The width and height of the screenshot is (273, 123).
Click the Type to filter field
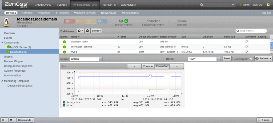[x=251, y=31]
